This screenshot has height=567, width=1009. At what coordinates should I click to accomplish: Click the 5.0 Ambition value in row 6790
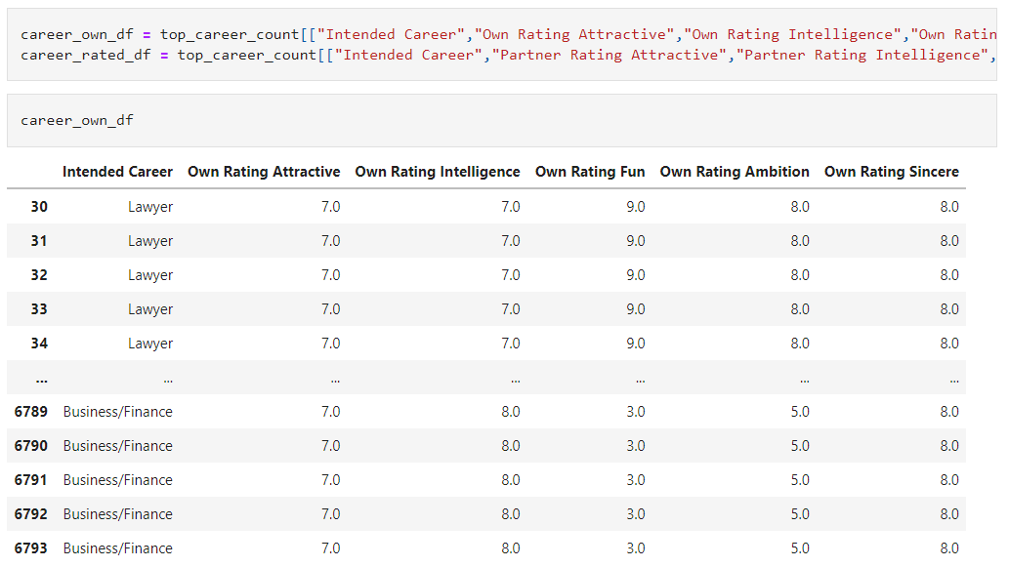[x=800, y=445]
